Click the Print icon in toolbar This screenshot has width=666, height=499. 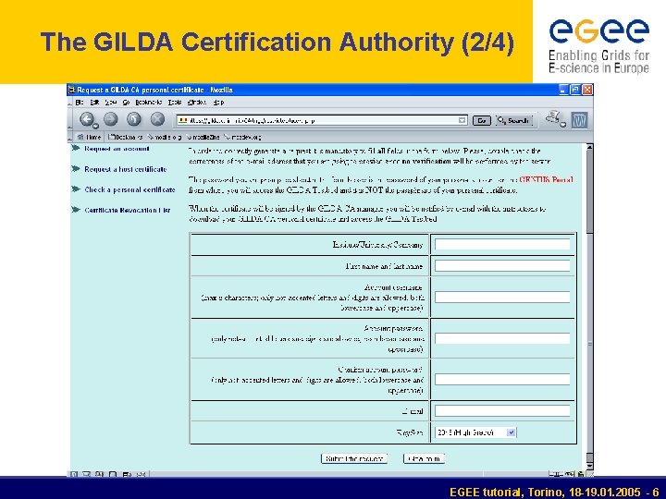(x=553, y=118)
